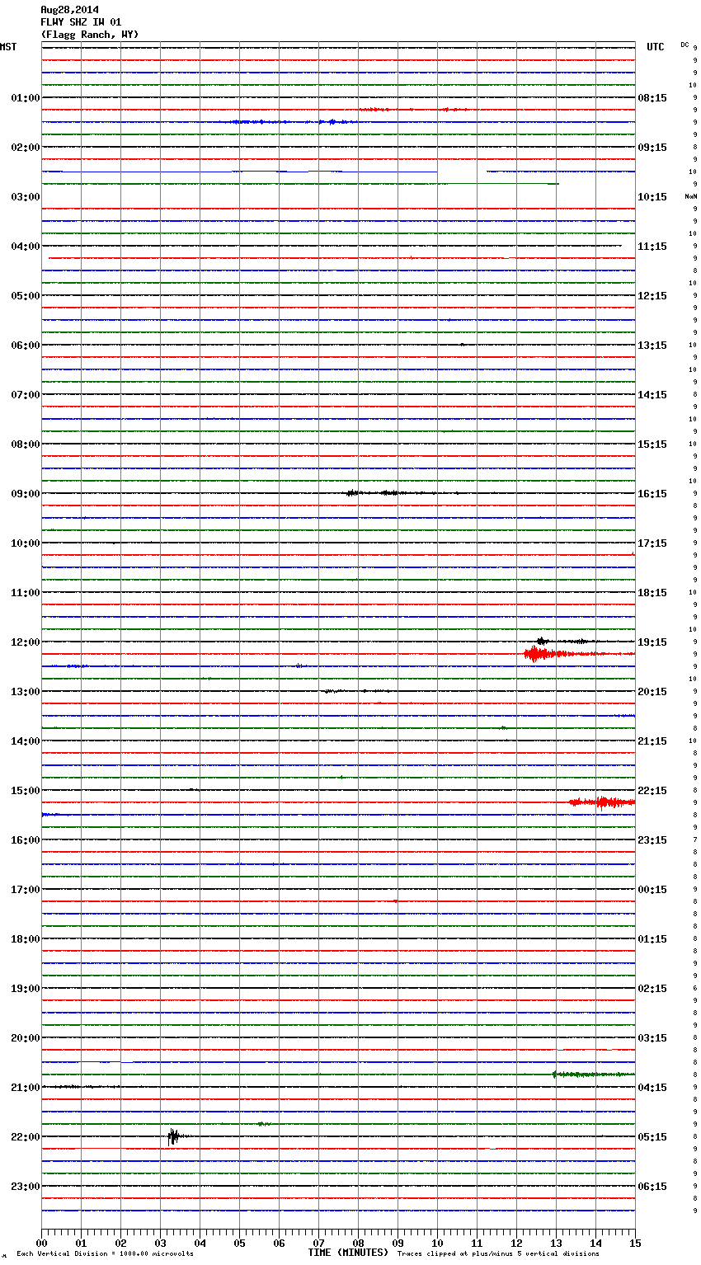Click the 19:15 UTC time label

652,642
